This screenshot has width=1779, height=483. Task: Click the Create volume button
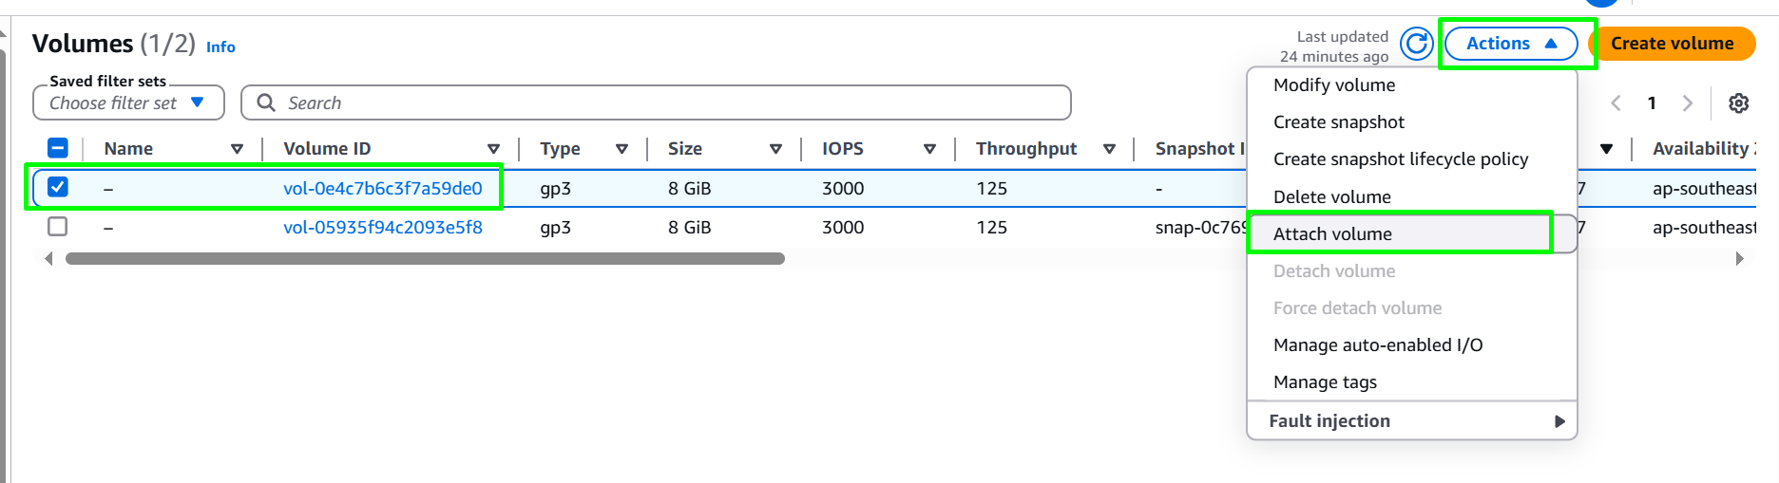coord(1672,44)
